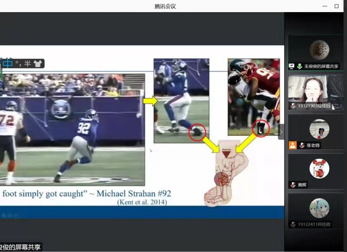Screen dimensions: 347x252
Task: Click the IME shirt skin icon
Action: pos(37,63)
